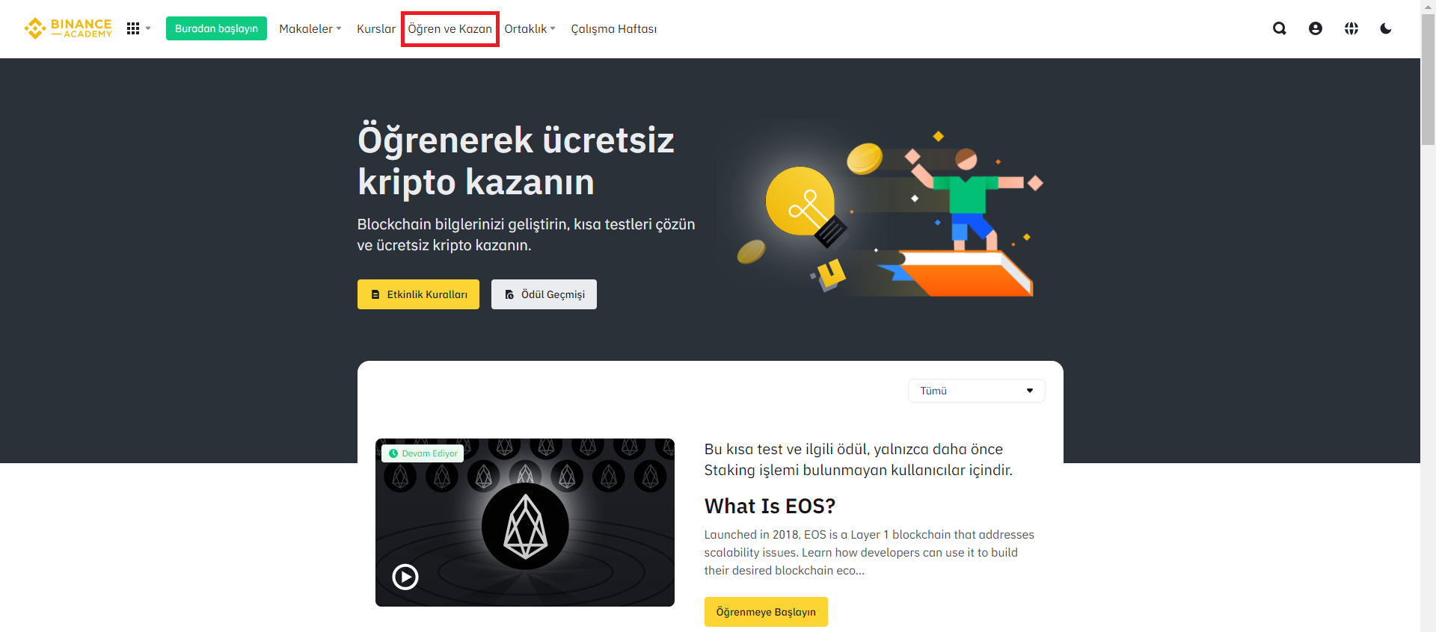The width and height of the screenshot is (1436, 632).
Task: Click the Devam Ediyor status badge
Action: click(x=423, y=453)
